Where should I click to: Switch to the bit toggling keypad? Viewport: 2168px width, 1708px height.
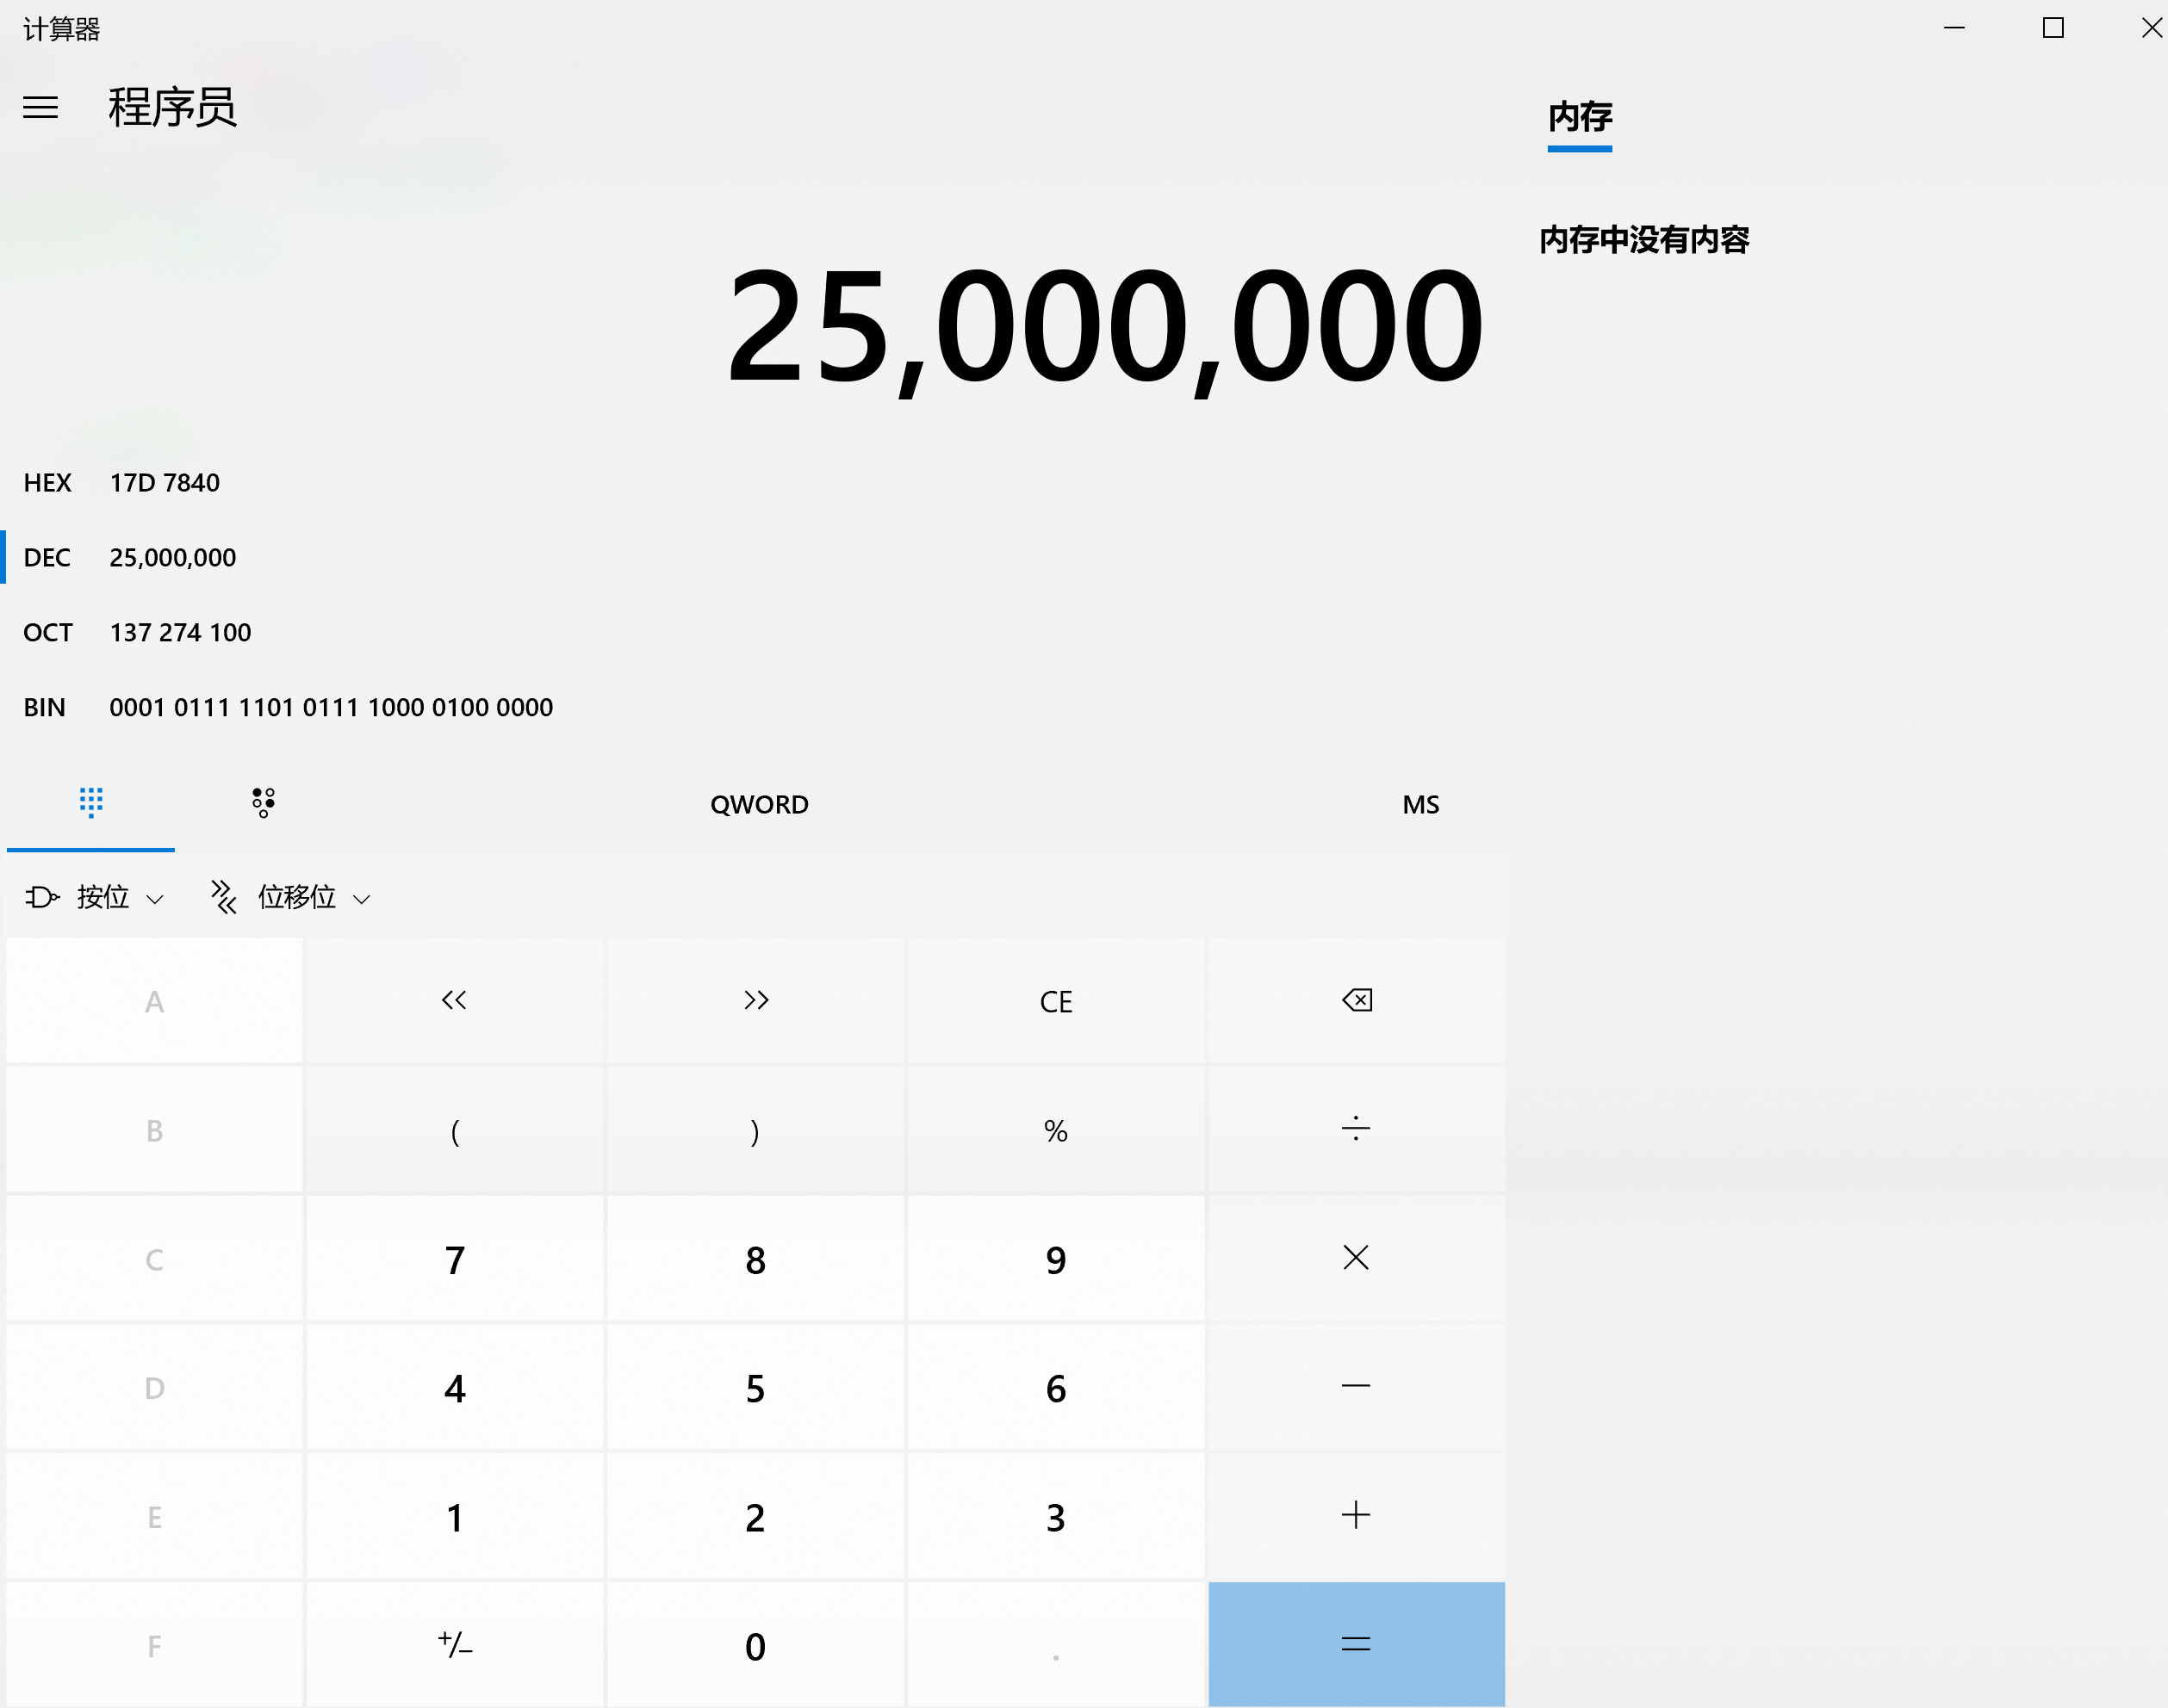tap(263, 802)
